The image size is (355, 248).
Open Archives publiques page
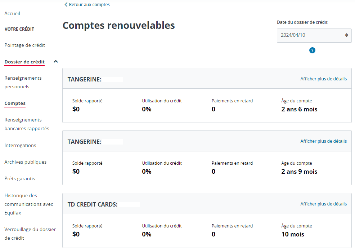point(25,162)
